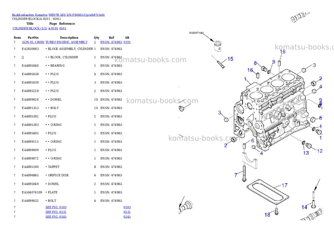The width and height of the screenshot is (334, 236).
Task: Open the CYLINDER BLOCK (1/2) title link
Action: click(x=30, y=28)
